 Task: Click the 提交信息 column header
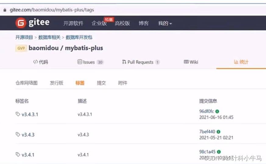208,101
